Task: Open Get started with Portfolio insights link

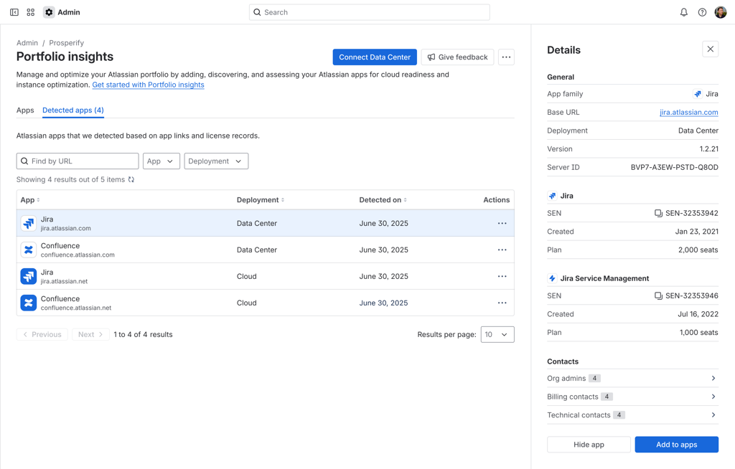Action: [148, 85]
